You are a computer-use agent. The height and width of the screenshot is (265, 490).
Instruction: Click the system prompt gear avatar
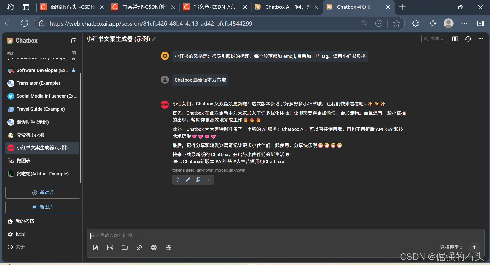(165, 56)
